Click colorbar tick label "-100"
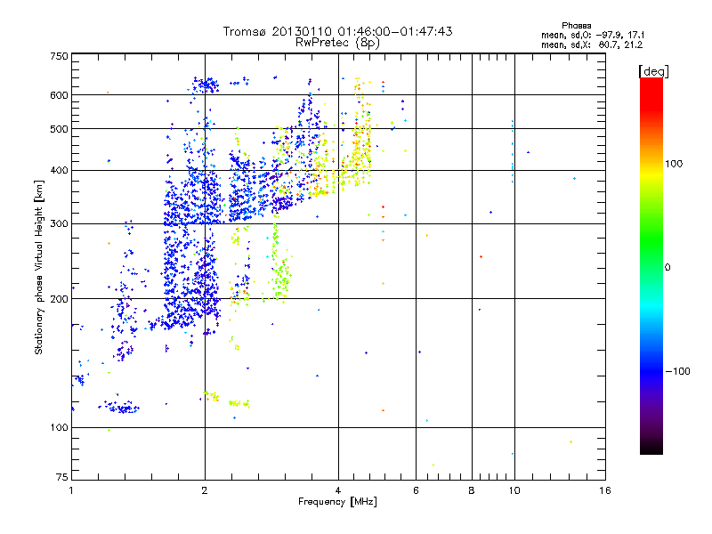This screenshot has height=534, width=712. click(678, 371)
